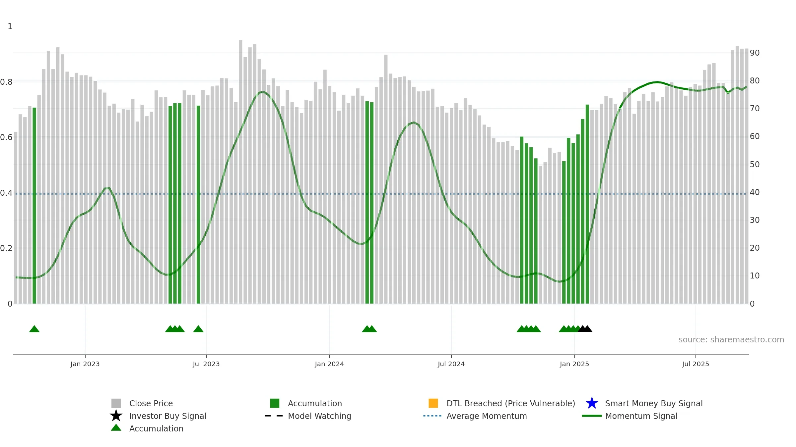Click the orange DTL Breached legend swatch

pos(433,403)
